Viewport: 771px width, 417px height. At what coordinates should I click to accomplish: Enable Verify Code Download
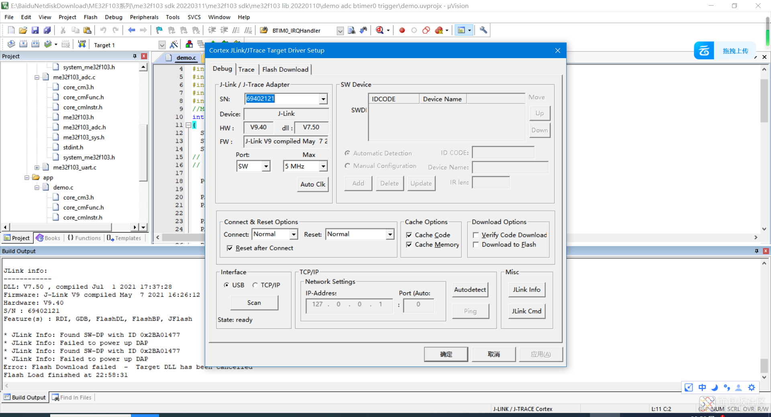point(476,235)
